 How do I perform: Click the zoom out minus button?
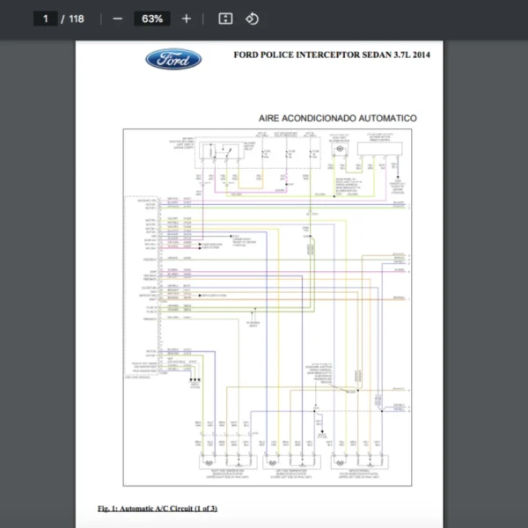coord(117,18)
